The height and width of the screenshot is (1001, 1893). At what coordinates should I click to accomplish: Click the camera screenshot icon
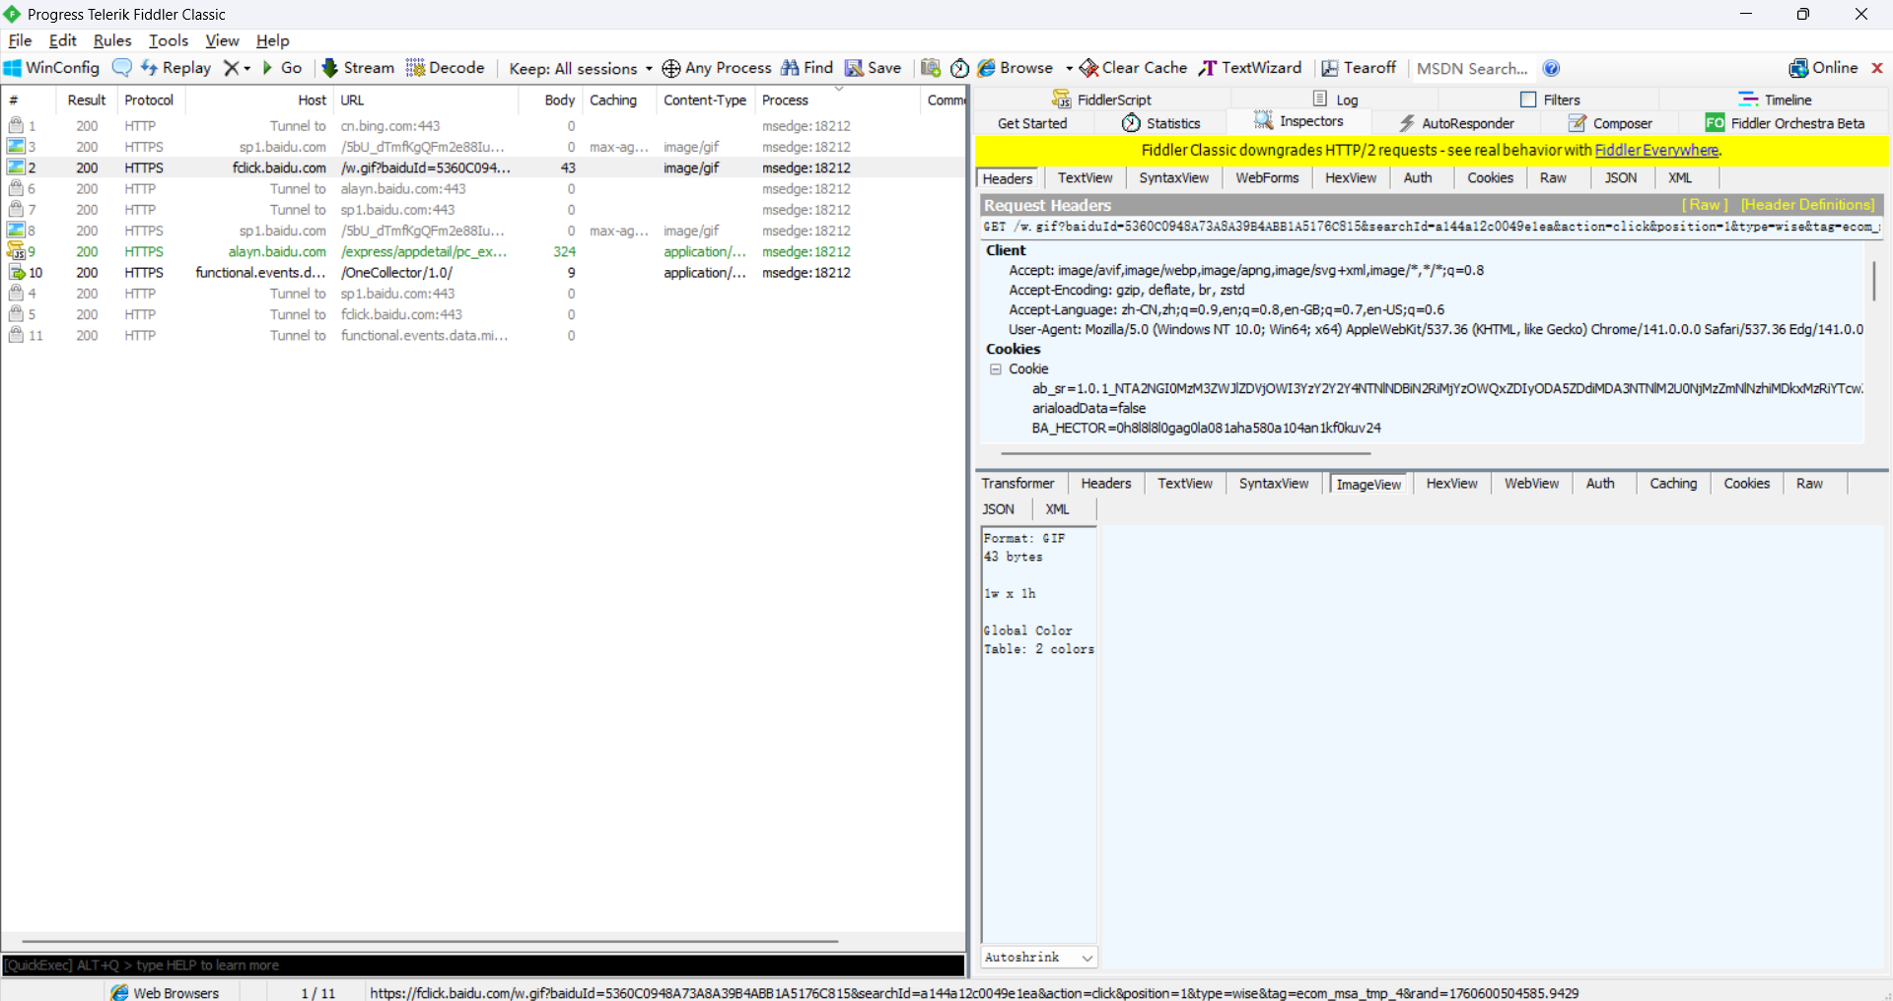pyautogui.click(x=931, y=68)
